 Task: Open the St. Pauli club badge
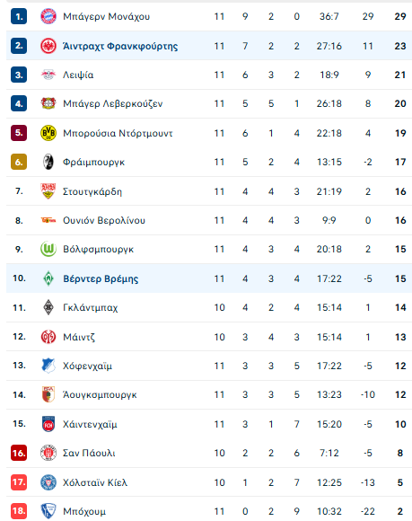[48, 453]
